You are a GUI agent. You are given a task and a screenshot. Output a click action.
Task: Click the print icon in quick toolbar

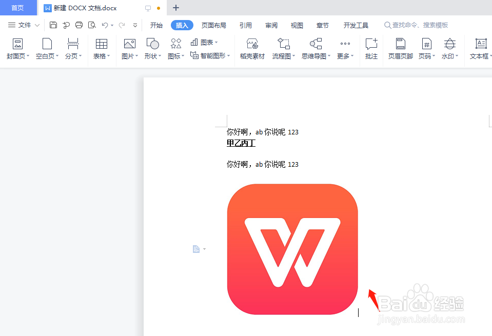[x=79, y=25]
